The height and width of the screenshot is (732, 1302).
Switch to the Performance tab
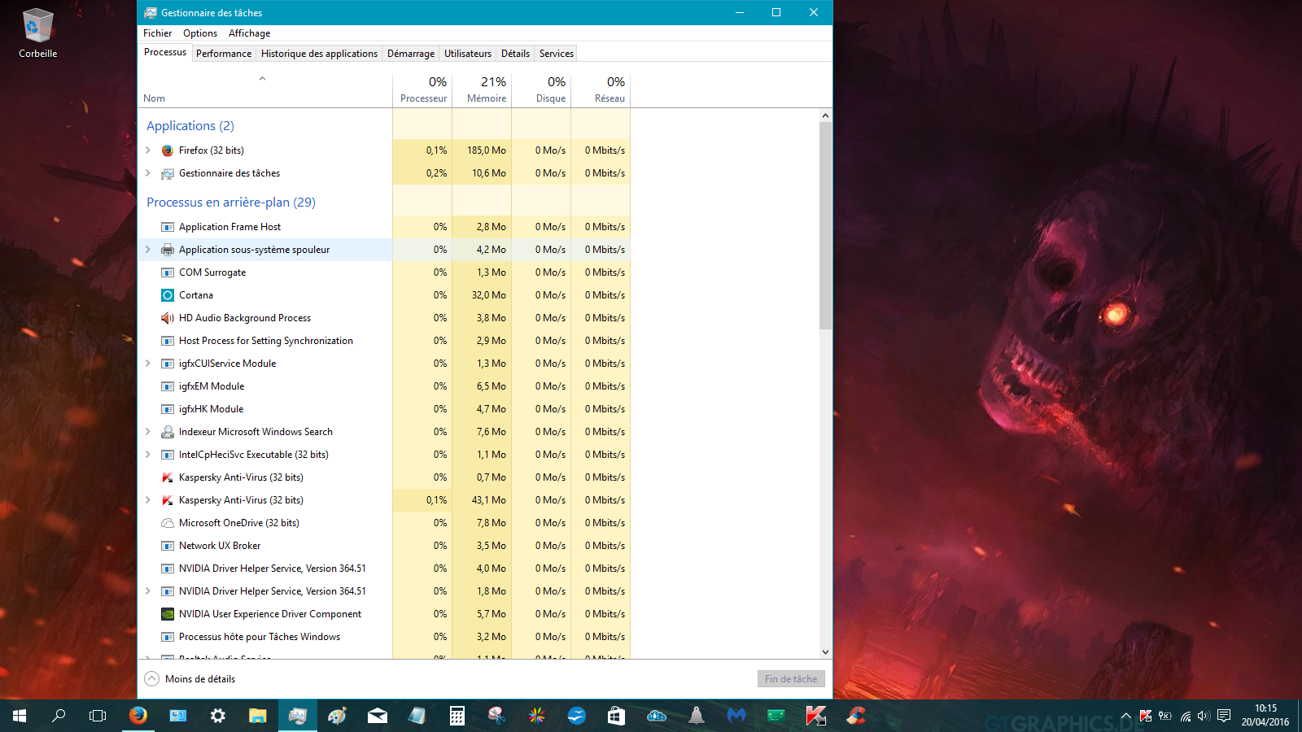pyautogui.click(x=224, y=54)
